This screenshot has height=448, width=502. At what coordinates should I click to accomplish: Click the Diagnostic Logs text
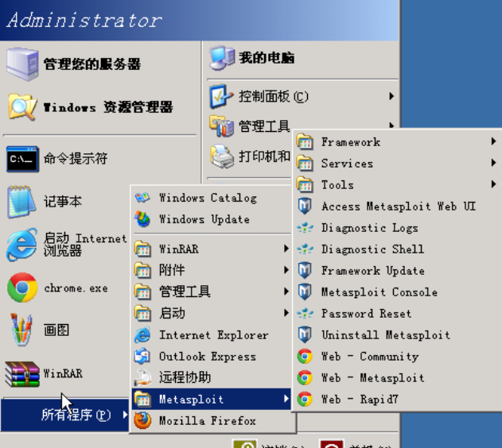tap(370, 228)
